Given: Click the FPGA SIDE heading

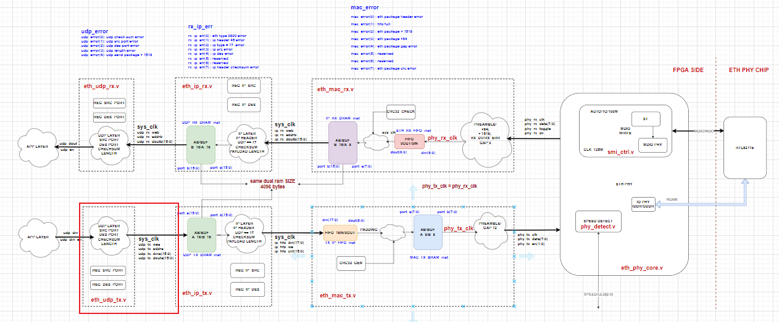Looking at the screenshot, I should (x=688, y=70).
